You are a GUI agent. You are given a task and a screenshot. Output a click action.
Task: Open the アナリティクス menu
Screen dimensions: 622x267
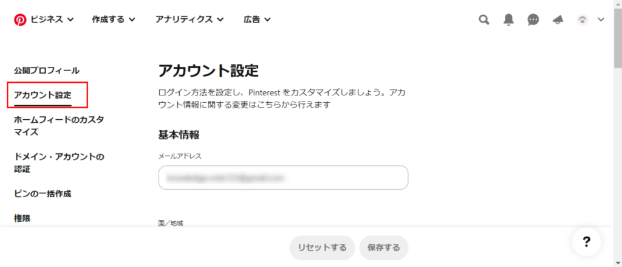click(x=190, y=19)
